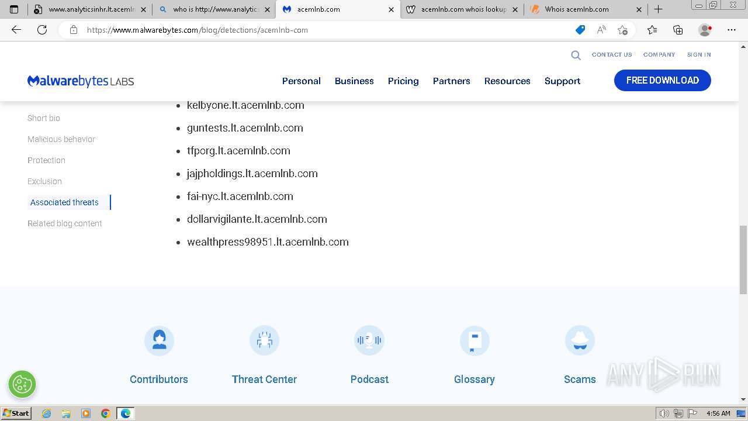Follow the SIGN IN link
Viewport: 748px width, 421px height.
pyautogui.click(x=699, y=54)
